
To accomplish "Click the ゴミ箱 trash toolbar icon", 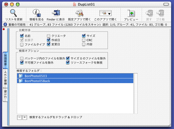I will [x=160, y=13].
